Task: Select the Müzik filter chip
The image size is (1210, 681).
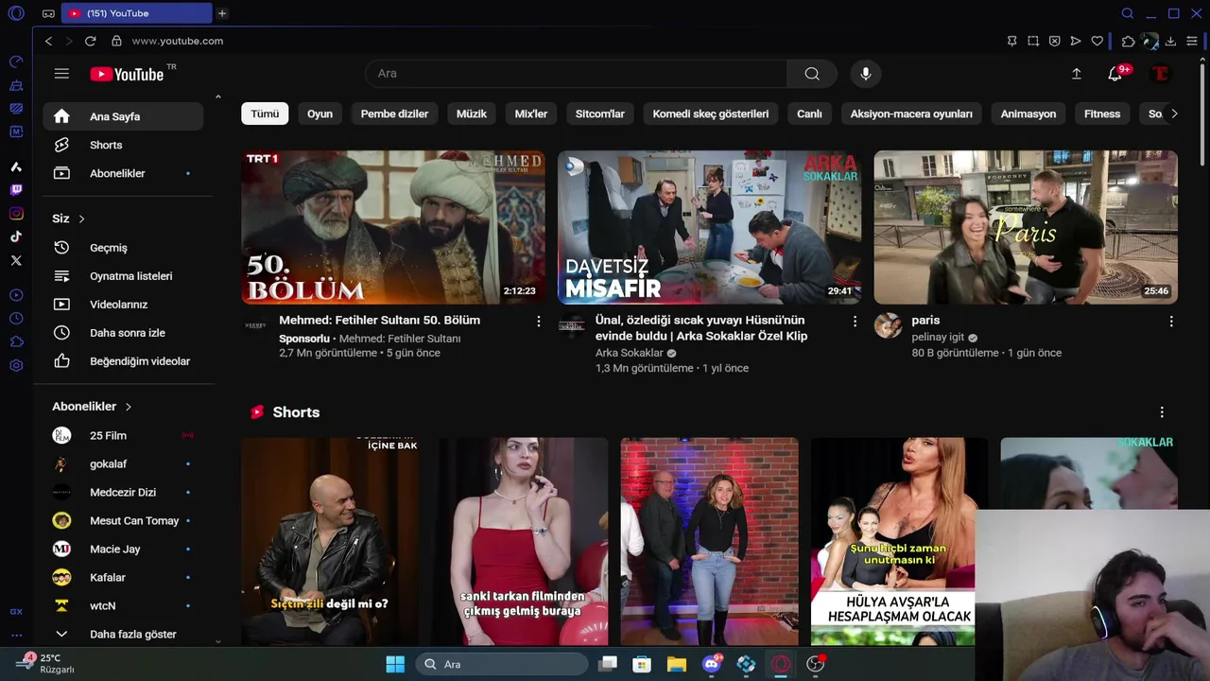Action: (472, 113)
